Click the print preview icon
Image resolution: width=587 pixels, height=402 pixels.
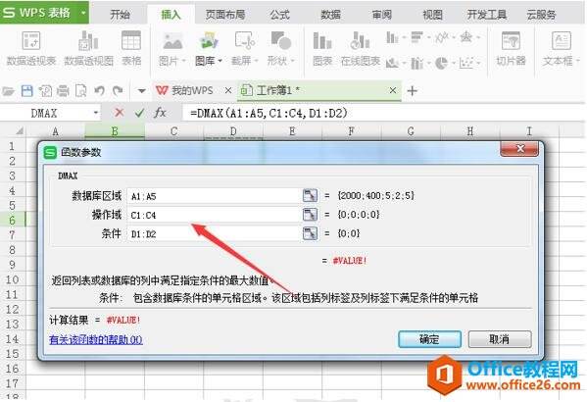pos(81,91)
